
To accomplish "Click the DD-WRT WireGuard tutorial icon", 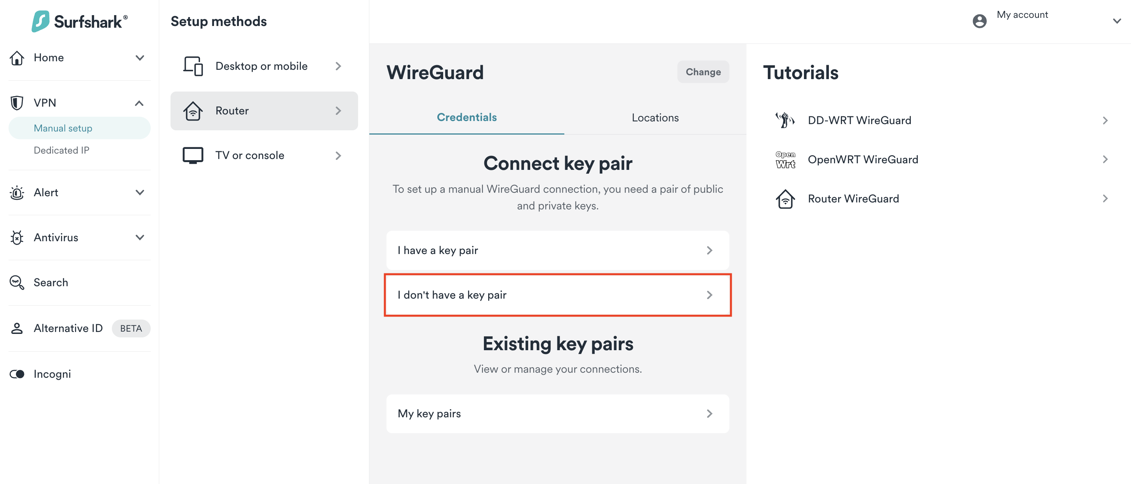I will point(785,120).
